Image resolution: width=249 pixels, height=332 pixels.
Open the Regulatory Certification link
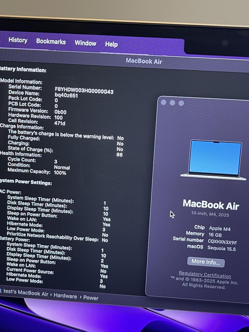pyautogui.click(x=205, y=275)
